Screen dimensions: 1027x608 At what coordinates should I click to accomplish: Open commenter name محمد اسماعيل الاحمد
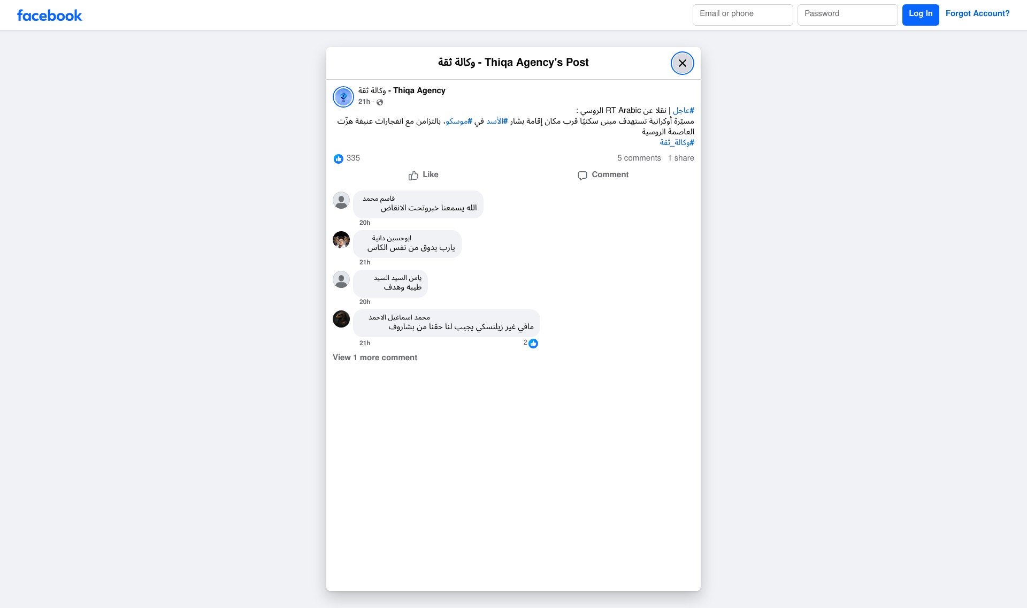(x=399, y=317)
